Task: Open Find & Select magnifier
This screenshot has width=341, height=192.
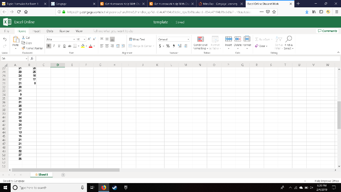Action: (289, 39)
